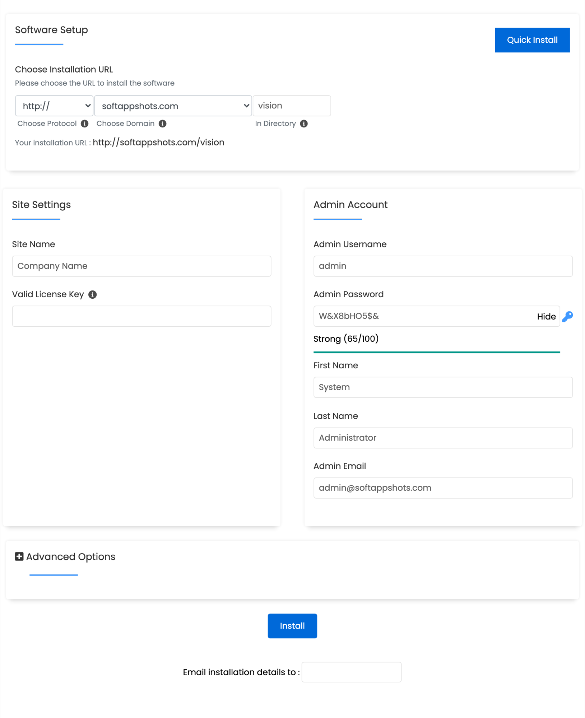Click the info icon beside In Directory
The height and width of the screenshot is (718, 585).
pos(304,123)
